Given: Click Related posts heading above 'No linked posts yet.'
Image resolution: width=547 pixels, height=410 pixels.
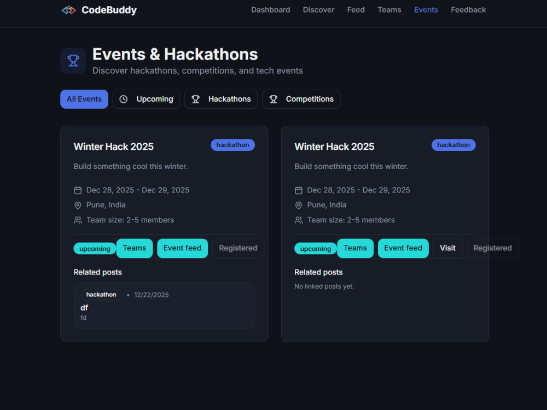Looking at the screenshot, I should 318,272.
